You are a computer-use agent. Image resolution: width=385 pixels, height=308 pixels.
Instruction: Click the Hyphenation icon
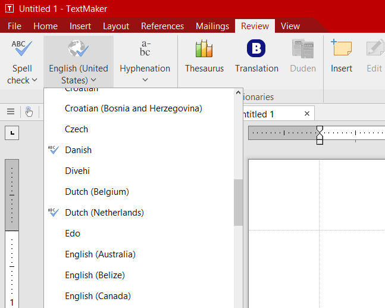tap(145, 49)
